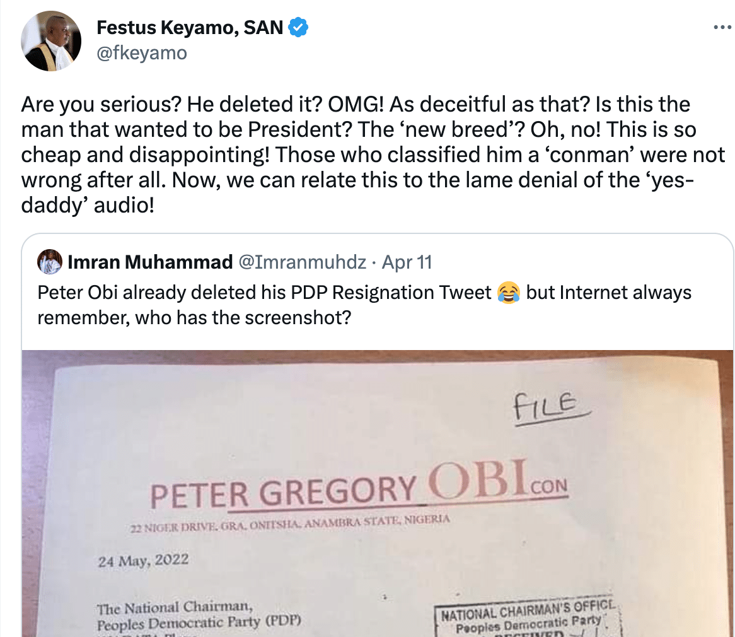735x637 pixels.
Task: Select the main tweet text beginning 'Are you serious?'
Action: (x=373, y=155)
